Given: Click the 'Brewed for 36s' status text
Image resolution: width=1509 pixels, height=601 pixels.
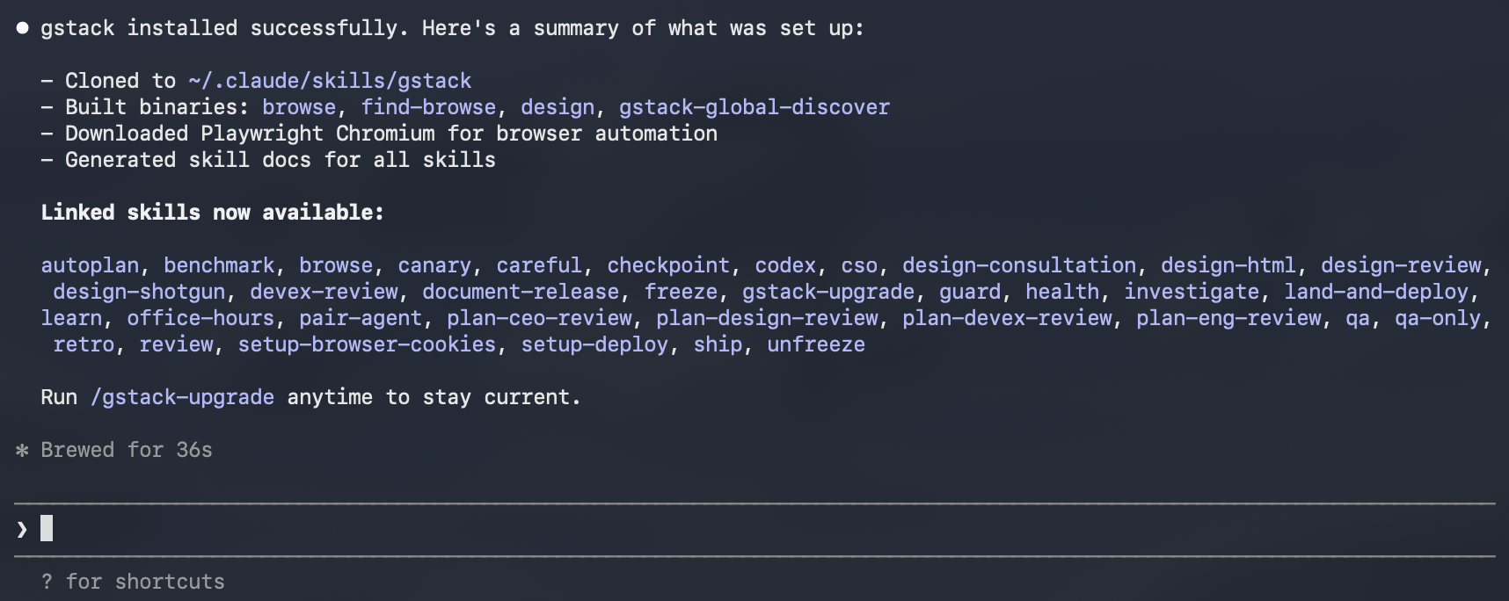Looking at the screenshot, I should click(127, 450).
